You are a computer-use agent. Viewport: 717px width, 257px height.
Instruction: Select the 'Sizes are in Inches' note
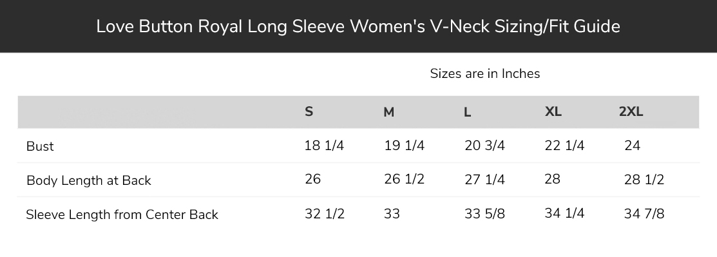(484, 73)
